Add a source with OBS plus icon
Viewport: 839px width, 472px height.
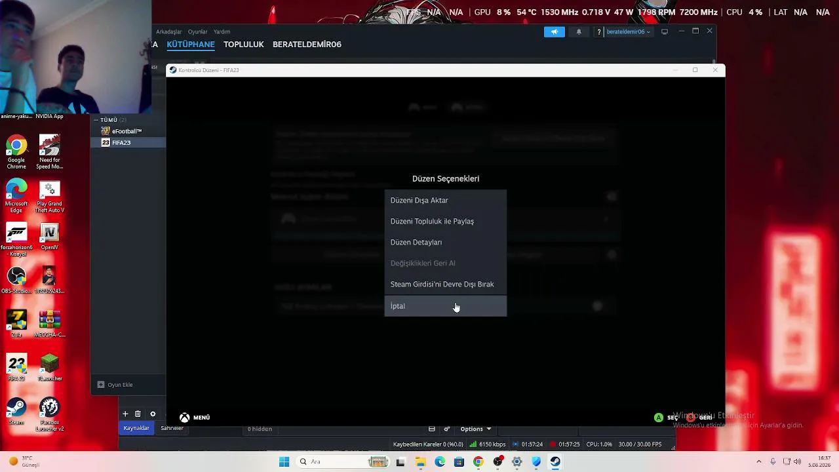[125, 414]
